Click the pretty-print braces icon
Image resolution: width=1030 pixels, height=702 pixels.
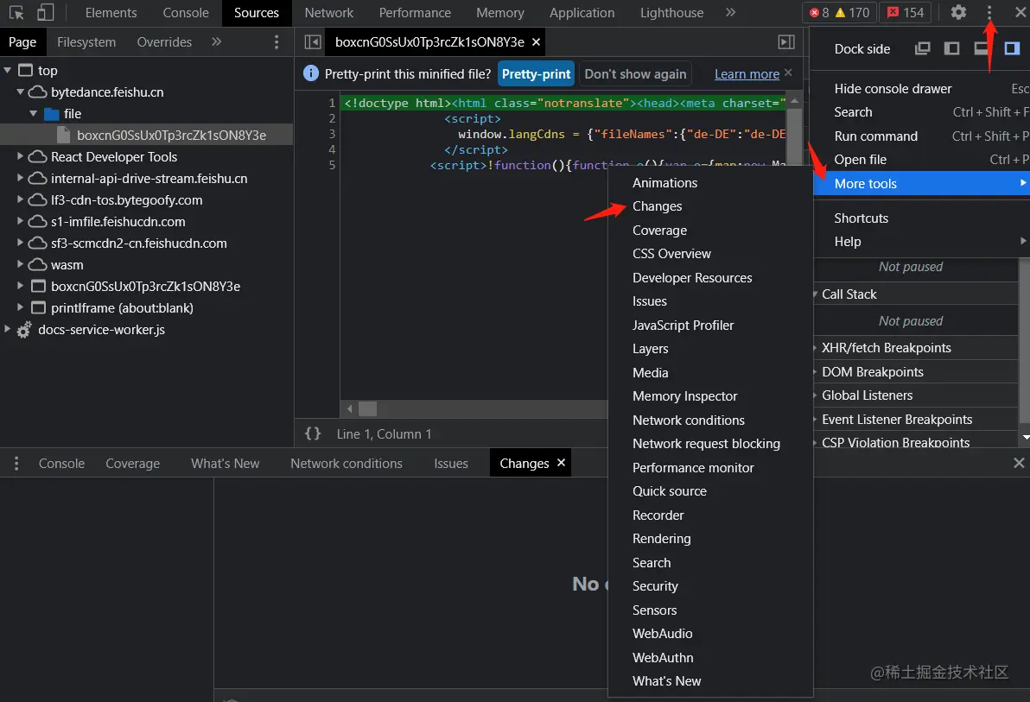tap(313, 433)
